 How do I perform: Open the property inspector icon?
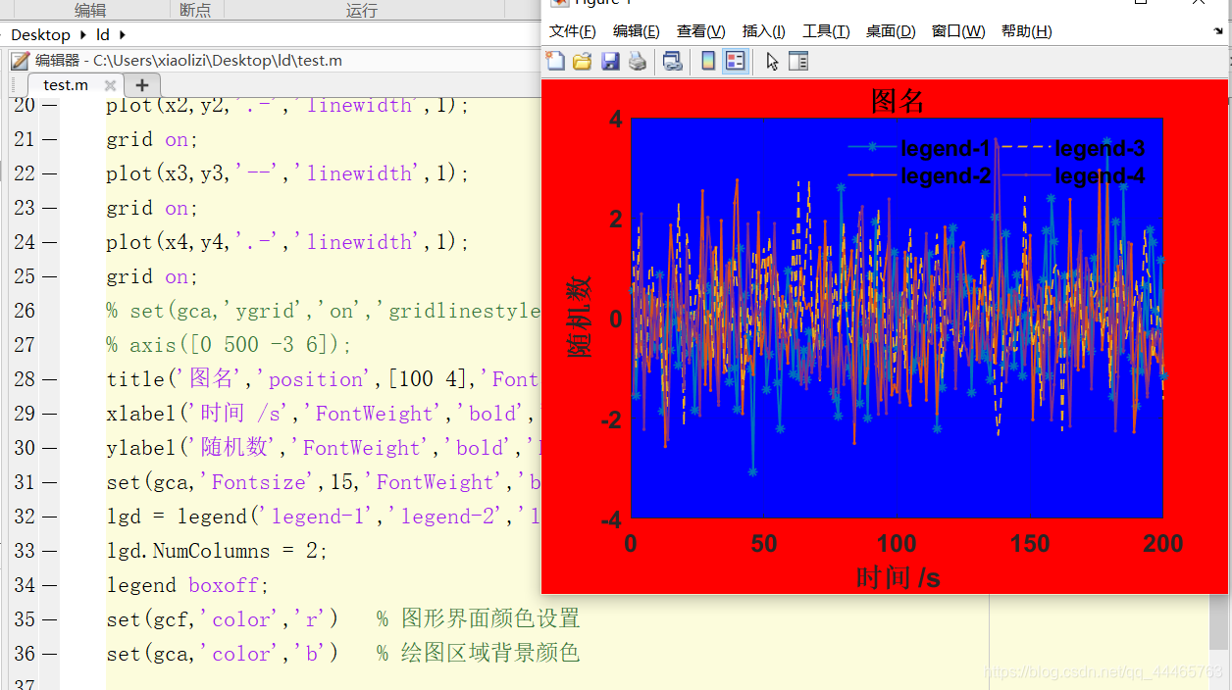[798, 62]
